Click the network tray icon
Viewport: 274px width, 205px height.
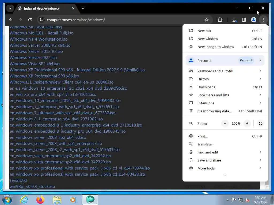241,200
